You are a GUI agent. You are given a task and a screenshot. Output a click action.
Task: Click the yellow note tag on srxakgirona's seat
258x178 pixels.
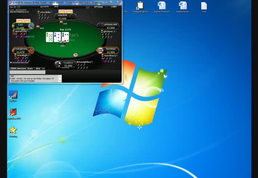(x=13, y=50)
